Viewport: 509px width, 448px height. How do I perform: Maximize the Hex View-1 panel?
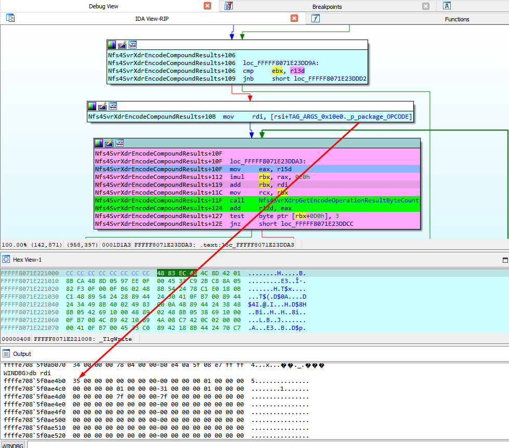505,260
